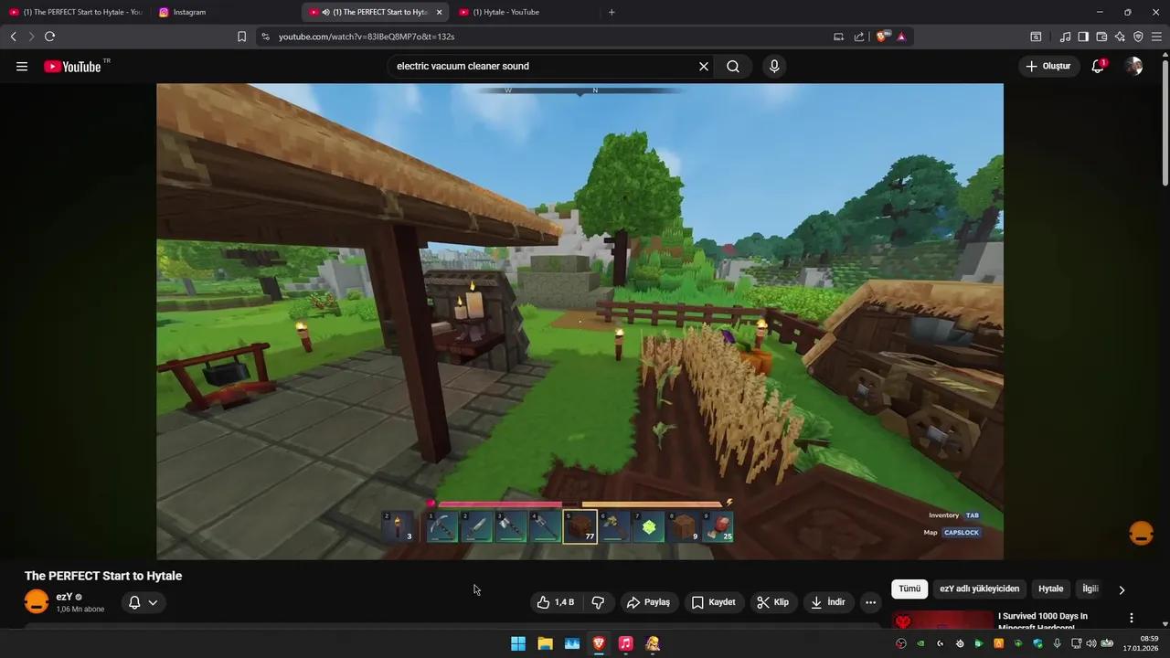1170x658 pixels.
Task: Open the pink music app taskbar icon
Action: click(625, 643)
